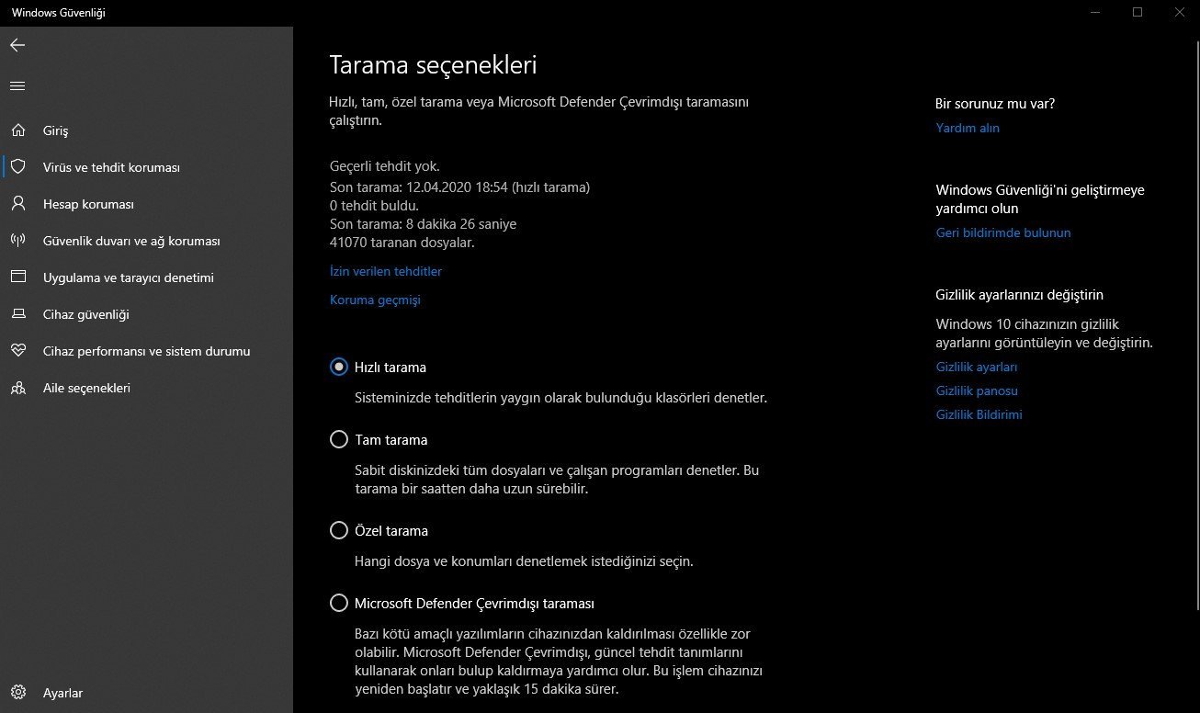
Task: Click the Ayarlar gear icon
Action: coord(17,693)
